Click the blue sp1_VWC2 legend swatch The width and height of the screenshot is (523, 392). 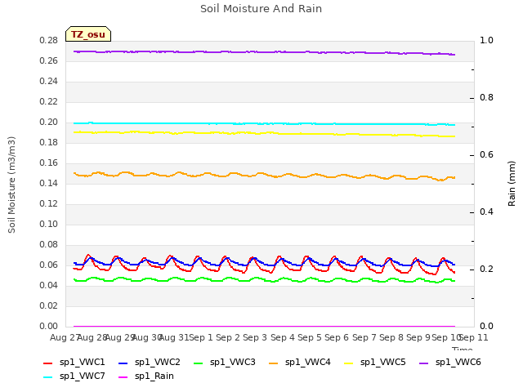coord(123,363)
